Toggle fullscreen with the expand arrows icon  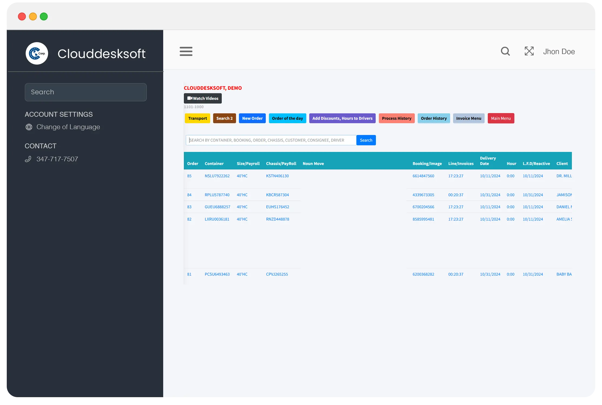click(x=529, y=51)
